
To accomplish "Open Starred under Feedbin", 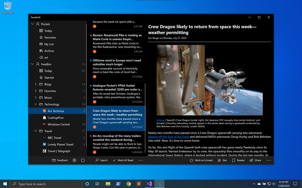I will 49,77.
